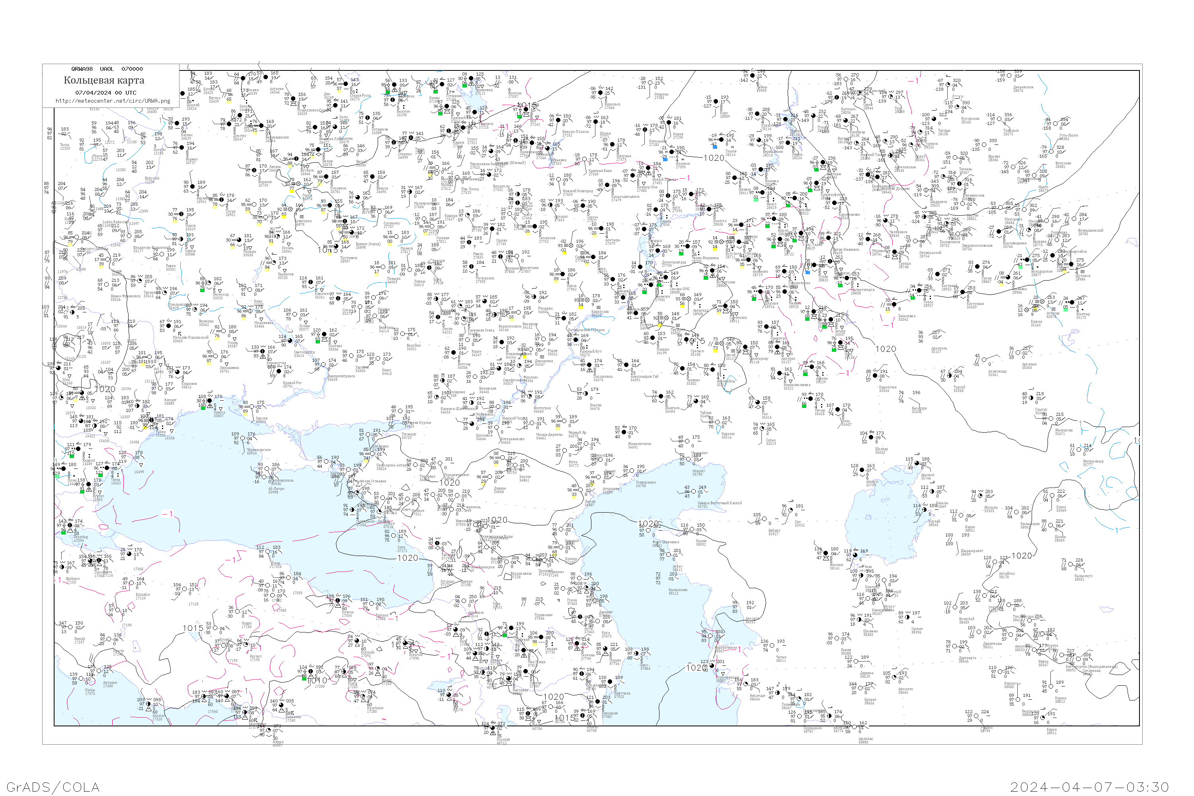
Task: Click the Аралколь 35157 station label
Action: coord(938,350)
